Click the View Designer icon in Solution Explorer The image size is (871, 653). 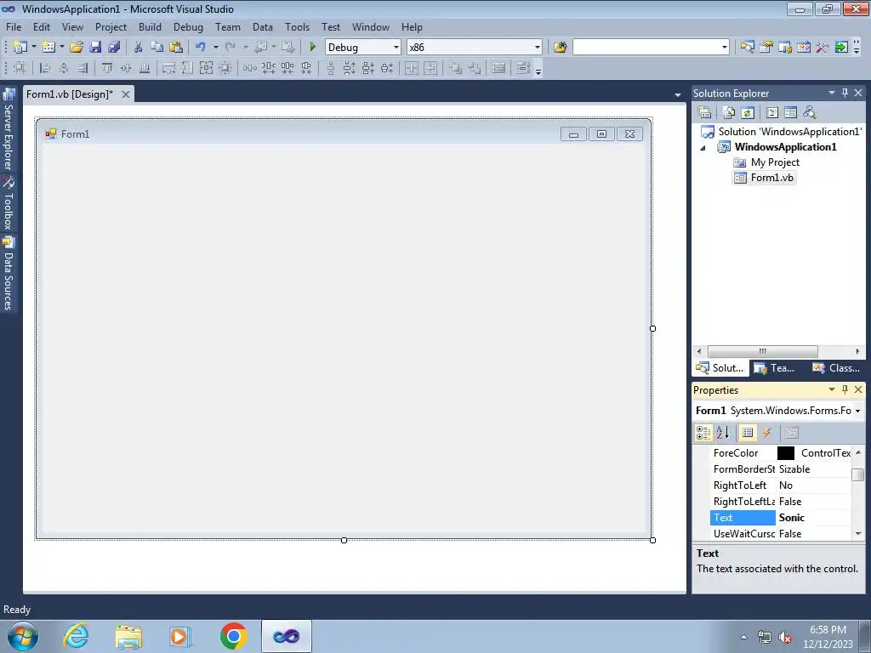790,113
